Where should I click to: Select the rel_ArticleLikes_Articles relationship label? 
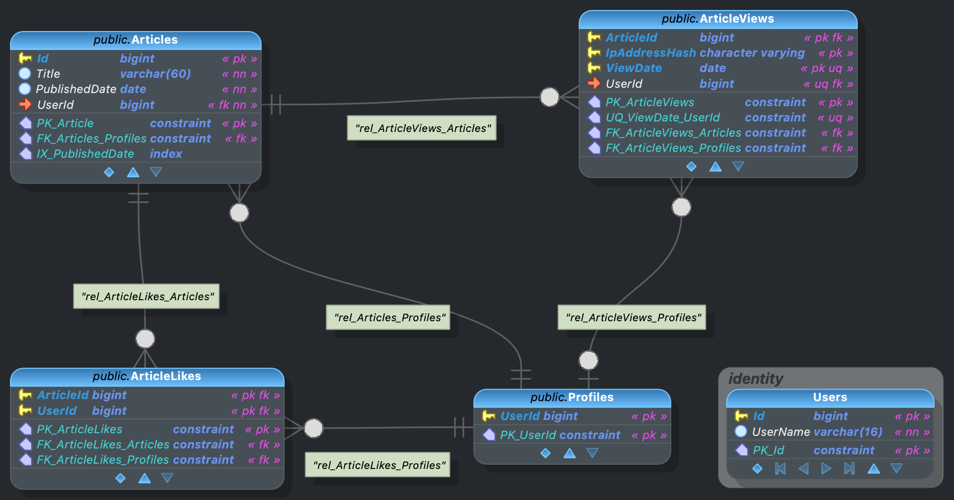pos(147,297)
